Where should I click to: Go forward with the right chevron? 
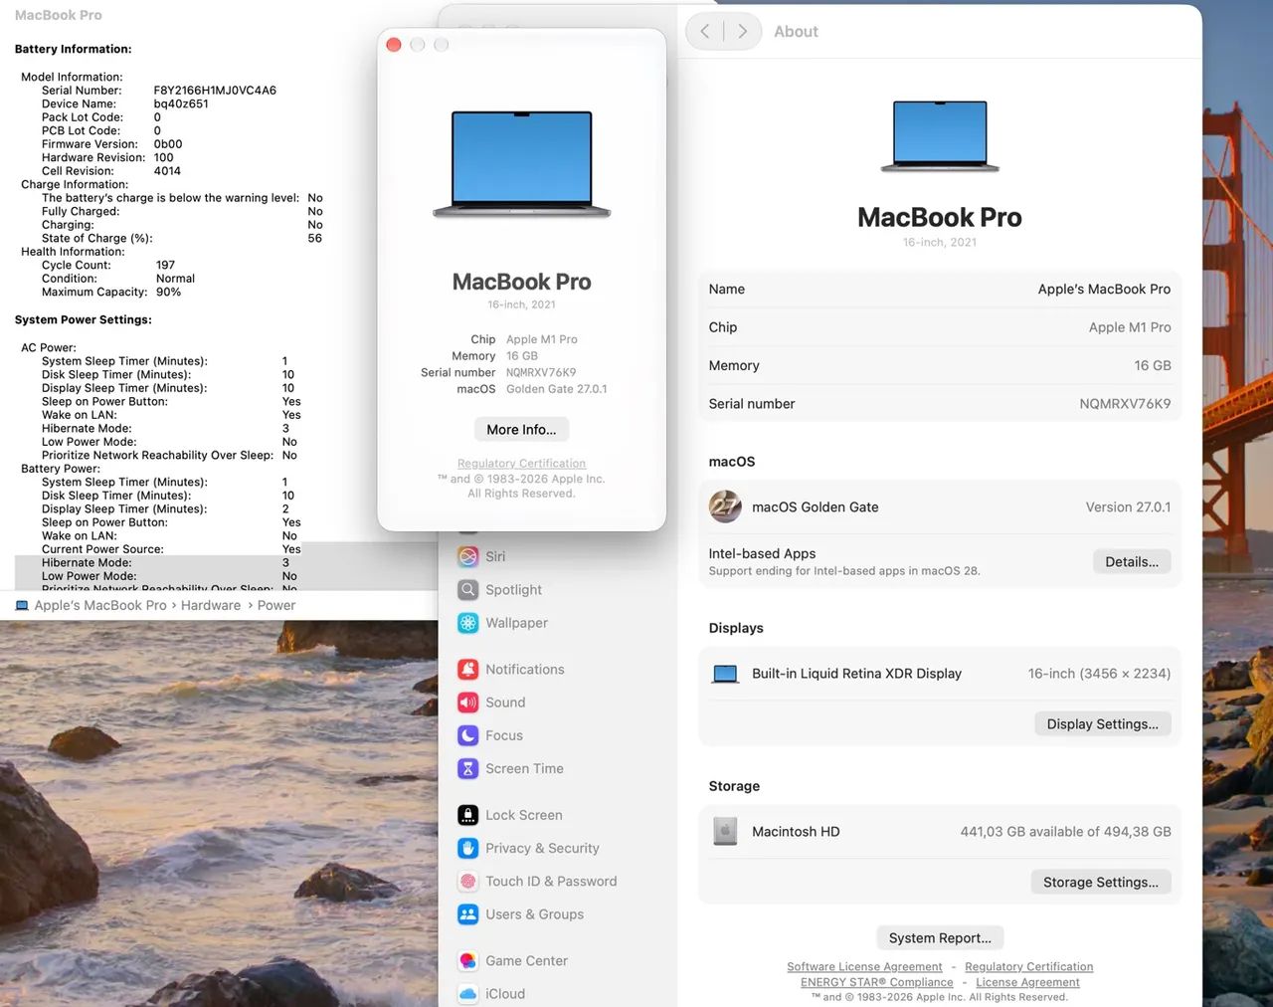(x=742, y=32)
